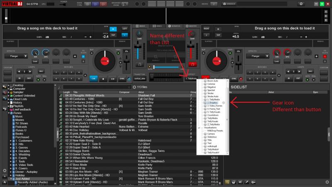Click the gear icon beside 2. Dropbox
The image size is (332, 187).
click(223, 103)
